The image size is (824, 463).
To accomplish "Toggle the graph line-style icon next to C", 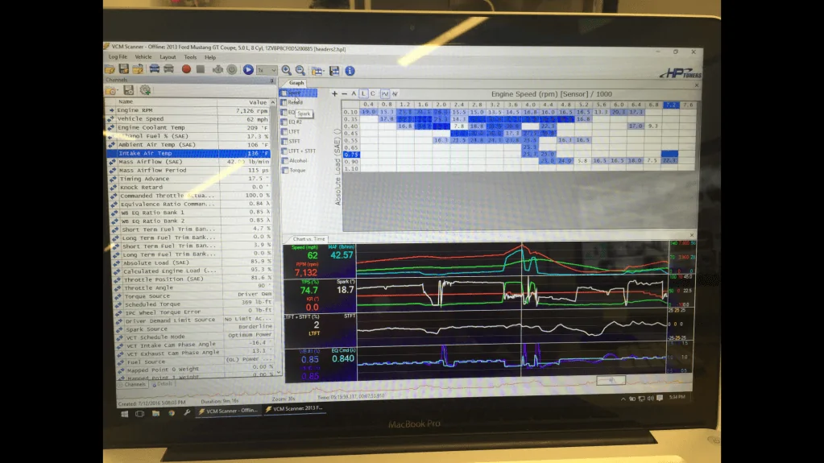I will [385, 93].
